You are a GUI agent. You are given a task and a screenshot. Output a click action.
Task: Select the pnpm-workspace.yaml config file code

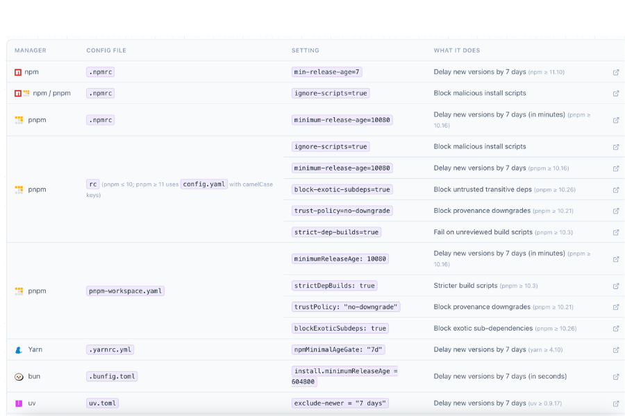[126, 291]
